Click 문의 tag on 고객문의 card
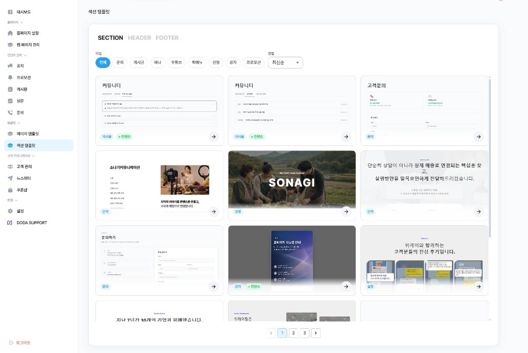The width and height of the screenshot is (528, 353). [370, 137]
